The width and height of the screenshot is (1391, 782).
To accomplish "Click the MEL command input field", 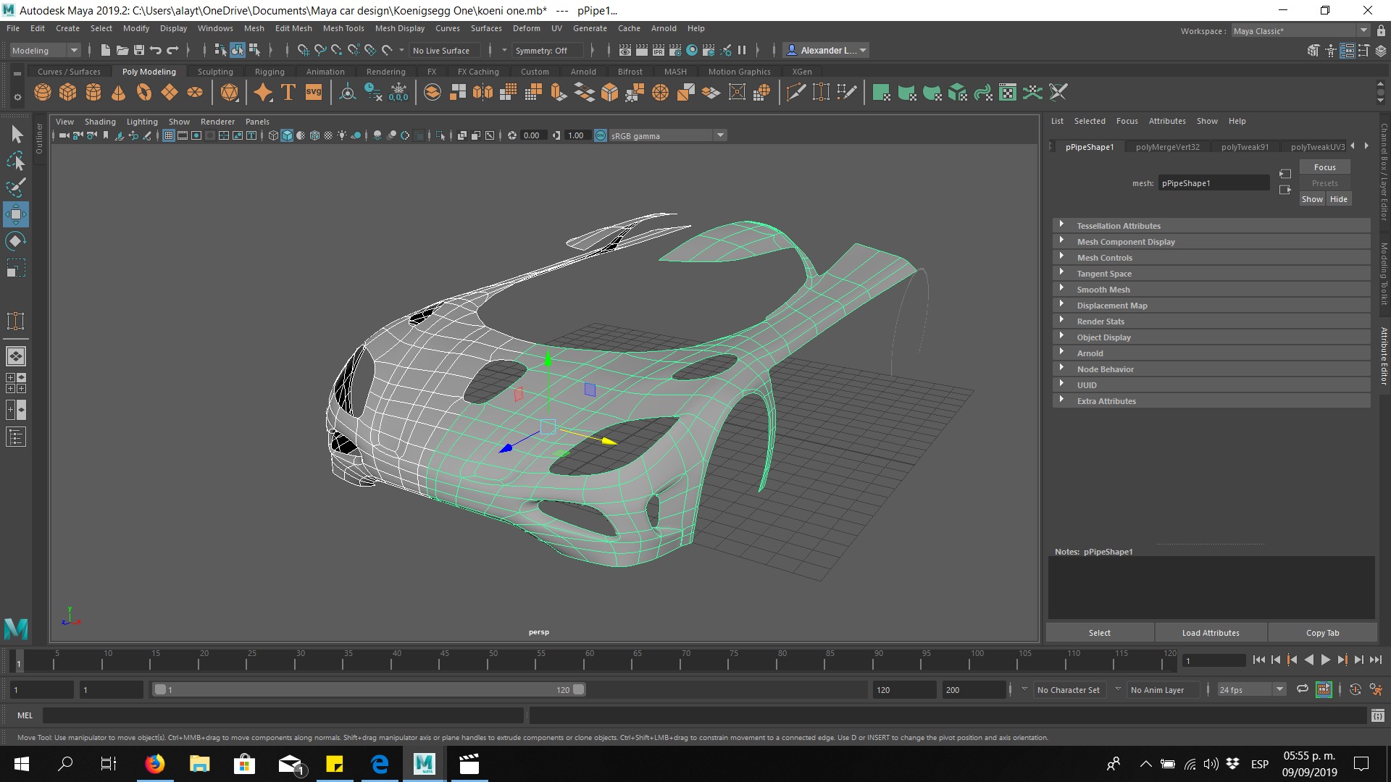I will click(x=283, y=715).
